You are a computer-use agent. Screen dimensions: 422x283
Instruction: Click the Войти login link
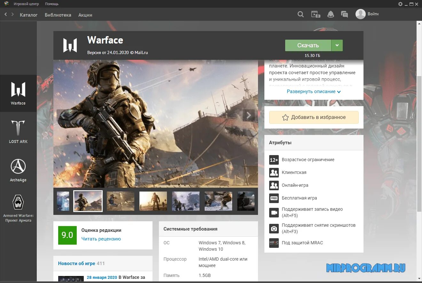373,14
